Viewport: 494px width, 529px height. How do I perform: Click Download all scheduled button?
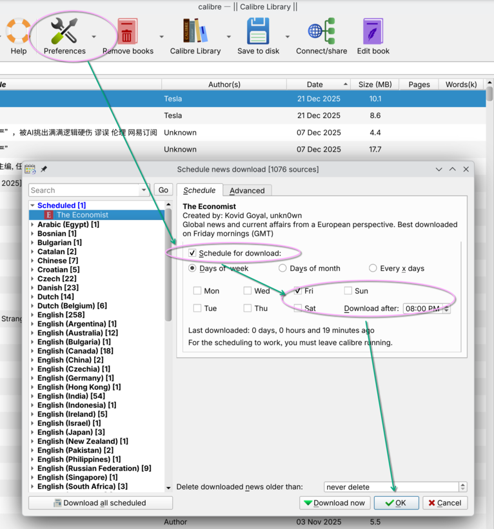click(101, 503)
